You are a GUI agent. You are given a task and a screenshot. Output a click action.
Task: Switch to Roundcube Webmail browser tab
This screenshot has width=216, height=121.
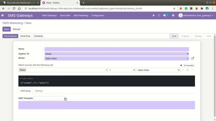[x=21, y=3]
